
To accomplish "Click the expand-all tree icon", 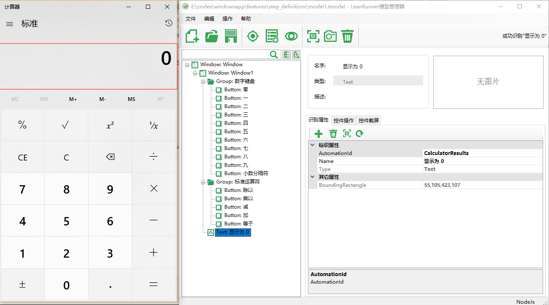I will [287, 54].
